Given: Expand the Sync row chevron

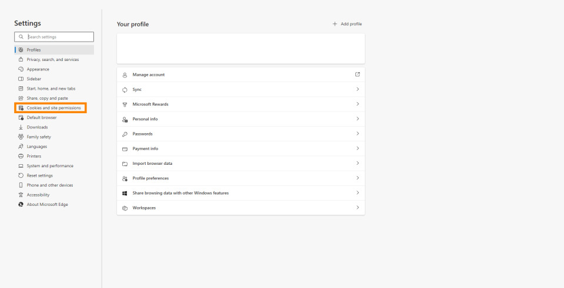Looking at the screenshot, I should (357, 89).
